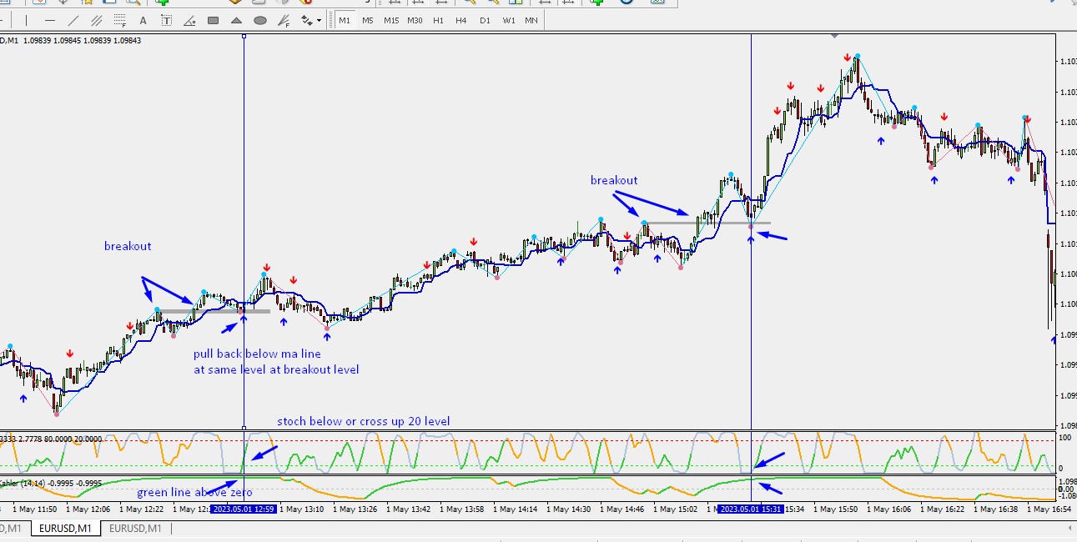Click the '1 May 16:06' time label
The height and width of the screenshot is (542, 1077).
[888, 509]
